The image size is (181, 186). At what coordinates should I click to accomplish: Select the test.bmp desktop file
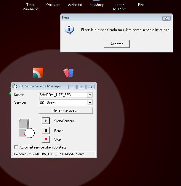click(97, 5)
